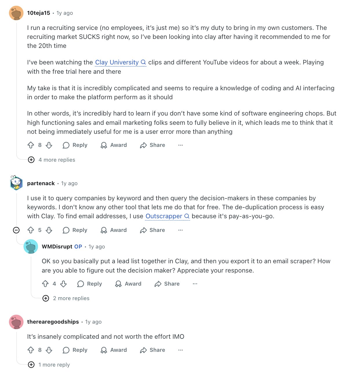Viewport: 338px width, 375px height.
Task: Click partenack's avatar
Action: 17,183
